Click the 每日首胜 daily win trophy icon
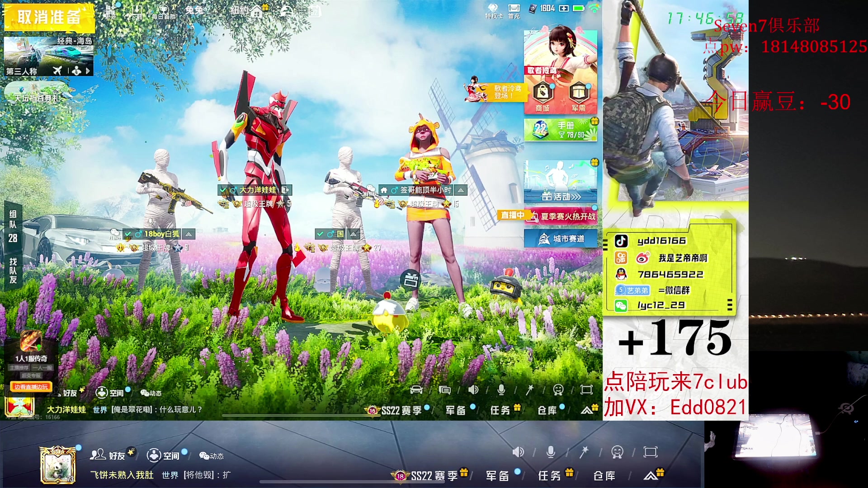The height and width of the screenshot is (488, 868). click(163, 9)
